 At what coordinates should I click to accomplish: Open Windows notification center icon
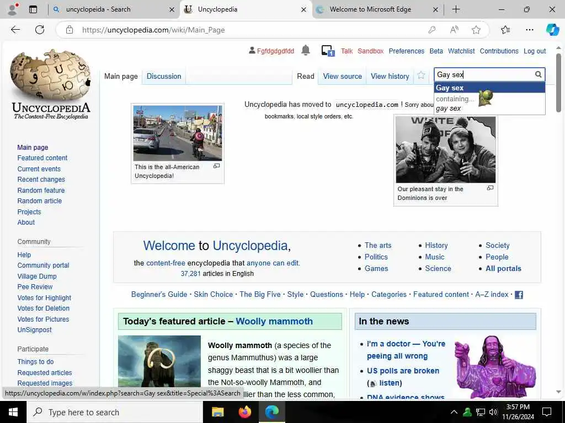pos(547,412)
